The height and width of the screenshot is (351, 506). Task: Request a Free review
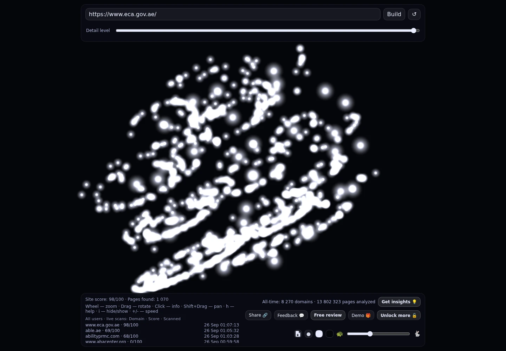[x=328, y=315]
